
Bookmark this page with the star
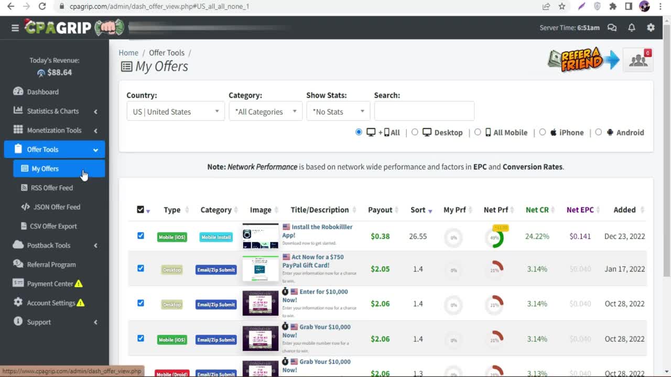(x=562, y=6)
